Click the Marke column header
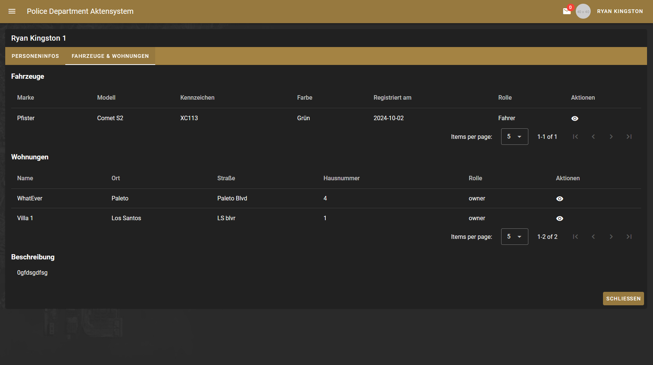The height and width of the screenshot is (365, 653). (x=25, y=97)
